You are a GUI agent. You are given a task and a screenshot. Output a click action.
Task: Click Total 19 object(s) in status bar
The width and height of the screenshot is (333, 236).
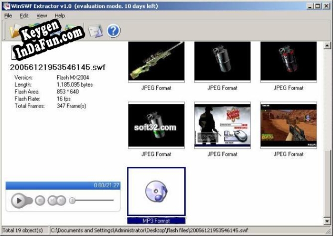(x=23, y=230)
